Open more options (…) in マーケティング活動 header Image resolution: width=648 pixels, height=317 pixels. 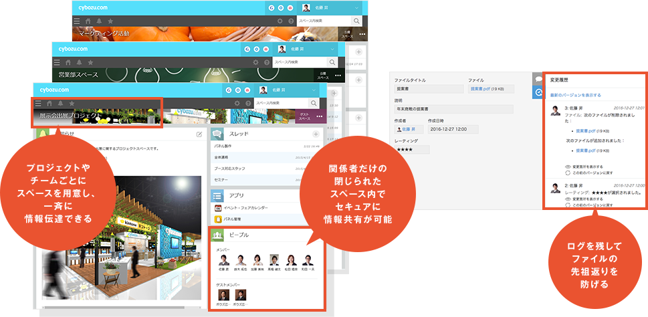(x=362, y=35)
